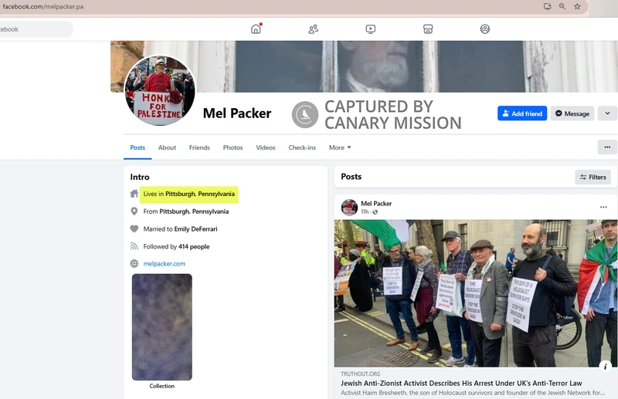Click Followed by 414 people
The image size is (618, 399).
tap(176, 246)
